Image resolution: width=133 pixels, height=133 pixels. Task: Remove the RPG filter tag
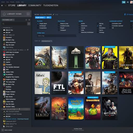(x=50, y=17)
